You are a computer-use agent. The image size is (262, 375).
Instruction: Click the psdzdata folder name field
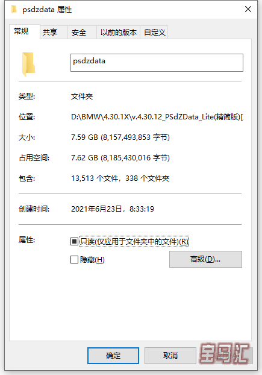(x=157, y=63)
